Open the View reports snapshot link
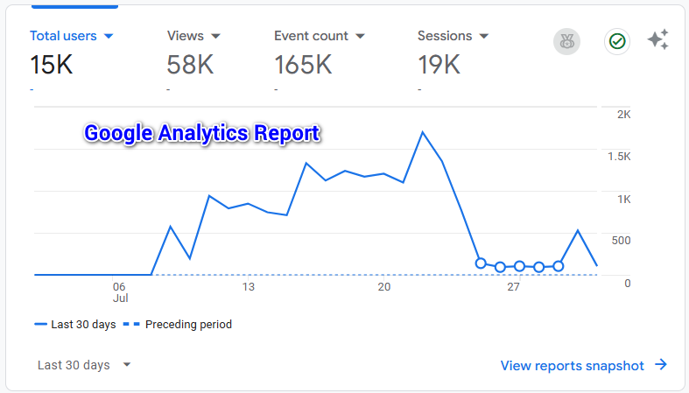 coord(572,365)
